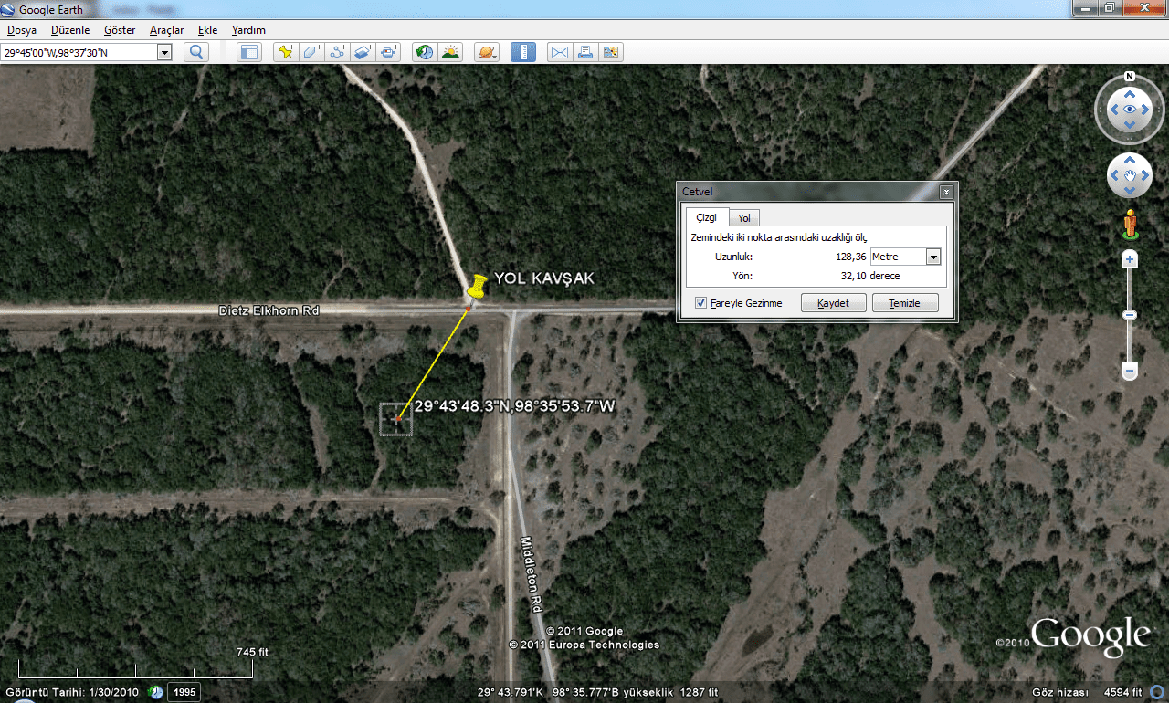Toggle the sidebar panel icon

pyautogui.click(x=248, y=52)
